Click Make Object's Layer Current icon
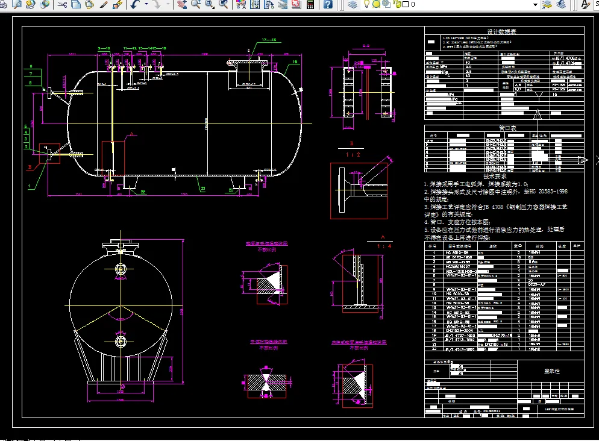Screen dimensions: 599x441 tap(547, 4)
